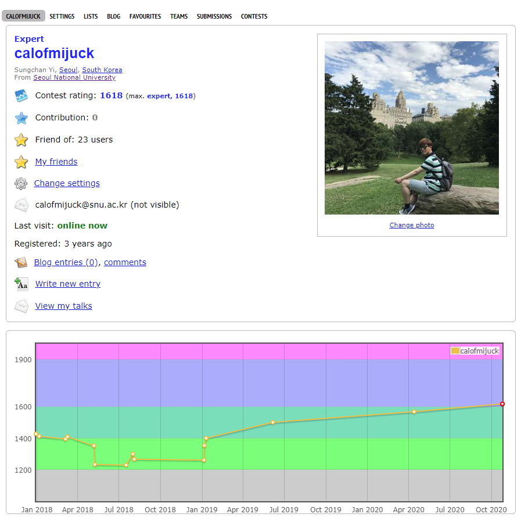Open the View my talks link
Viewport: 521px width, 521px height.
click(63, 306)
